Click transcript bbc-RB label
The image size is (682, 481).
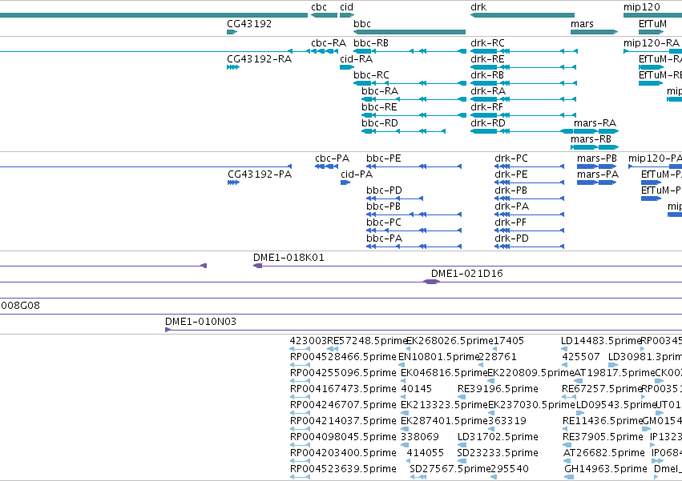371,43
